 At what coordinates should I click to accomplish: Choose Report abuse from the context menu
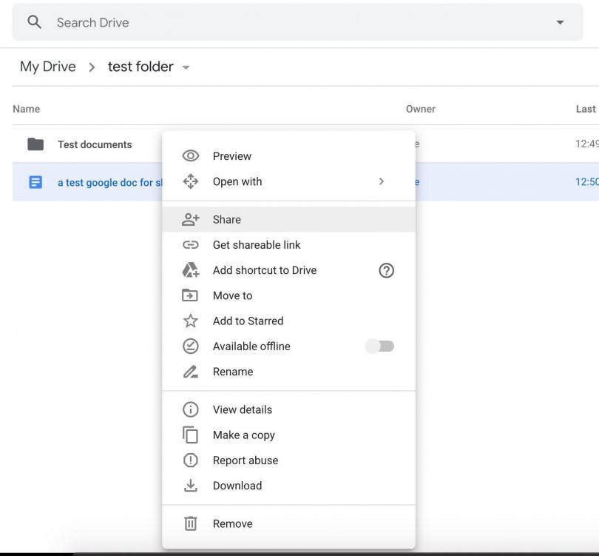point(246,460)
